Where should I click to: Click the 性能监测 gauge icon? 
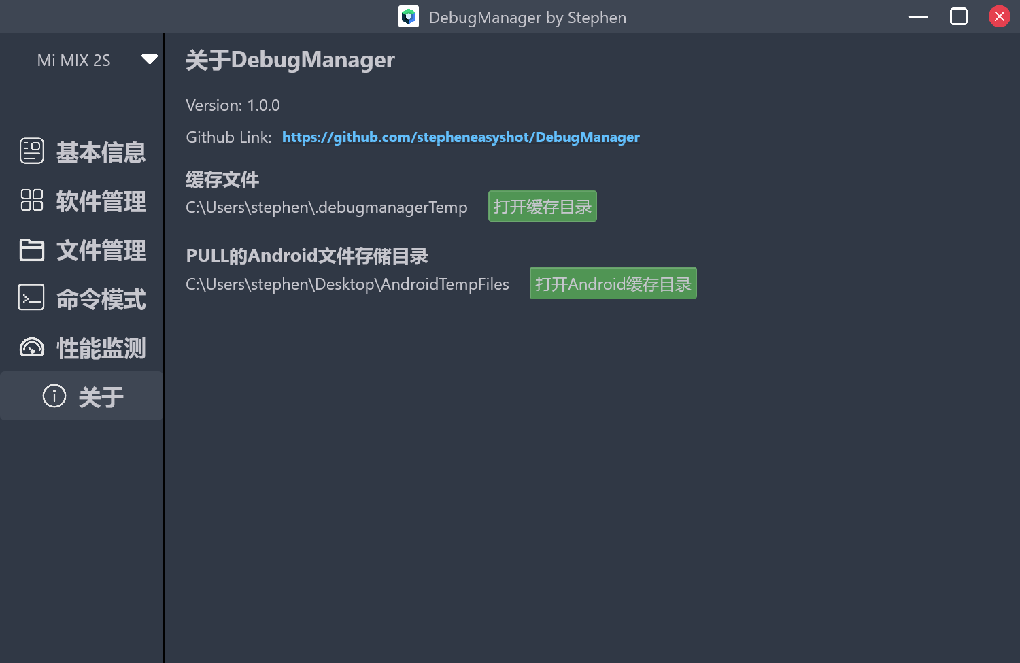point(32,347)
